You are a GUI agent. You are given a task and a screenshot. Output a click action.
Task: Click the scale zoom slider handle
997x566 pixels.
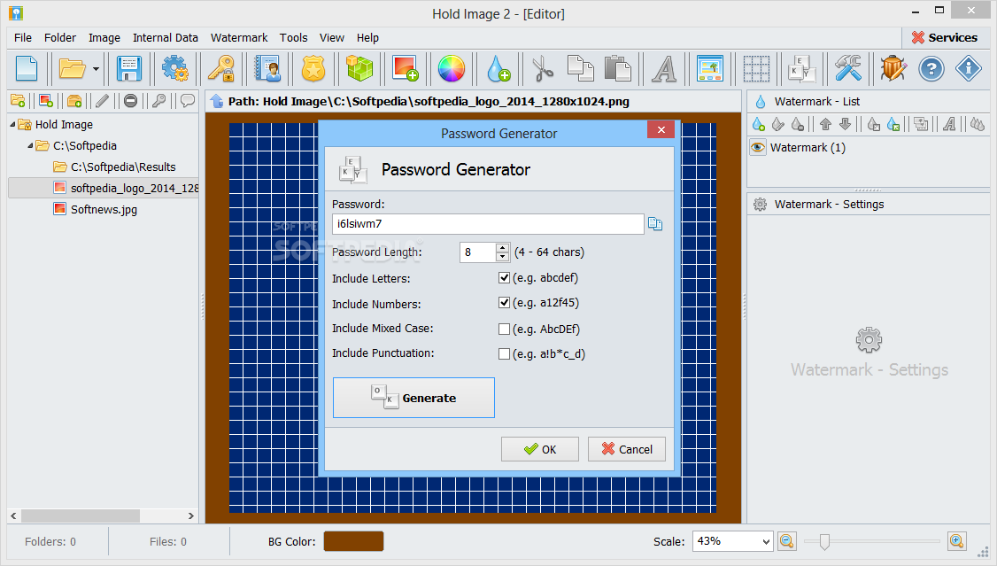[x=824, y=541]
